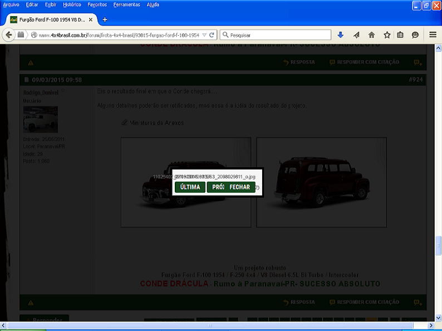The height and width of the screenshot is (331, 442).
Task: Click RESPONDER COM CITAÇÃO in post #924 footer
Action: tap(364, 302)
